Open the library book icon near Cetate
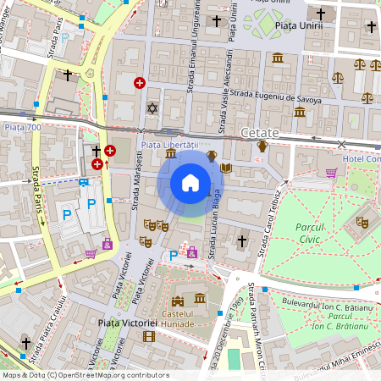Screen dimensions: 381x381 click(x=226, y=168)
